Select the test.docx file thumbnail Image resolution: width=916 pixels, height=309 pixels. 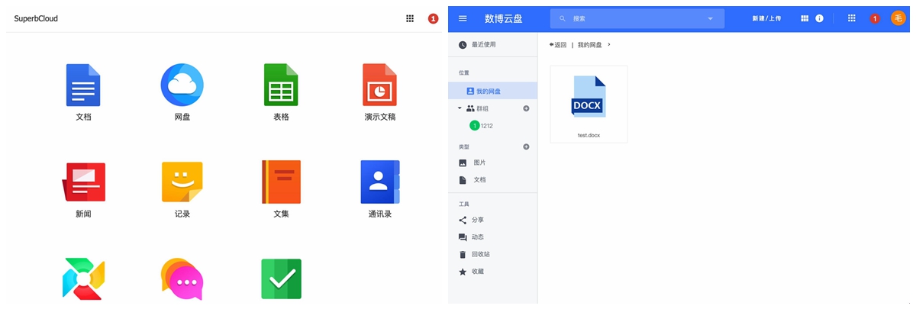pyautogui.click(x=589, y=97)
